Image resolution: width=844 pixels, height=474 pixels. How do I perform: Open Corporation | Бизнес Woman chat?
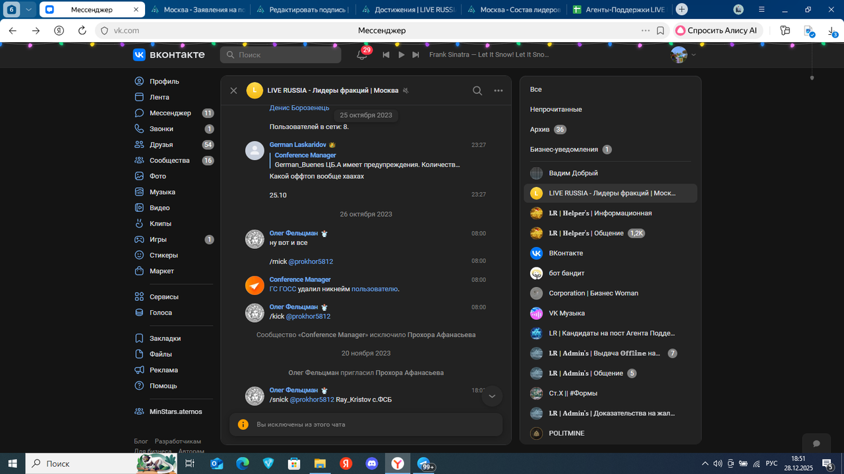[611, 294]
